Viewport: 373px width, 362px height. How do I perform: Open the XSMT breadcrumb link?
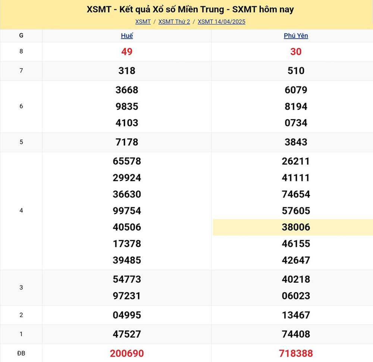143,22
